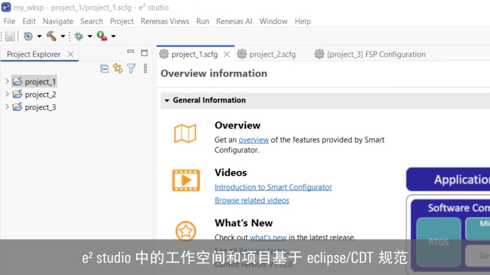Open the debug bug dropdown arrow
This screenshot has width=490, height=275.
point(90,36)
